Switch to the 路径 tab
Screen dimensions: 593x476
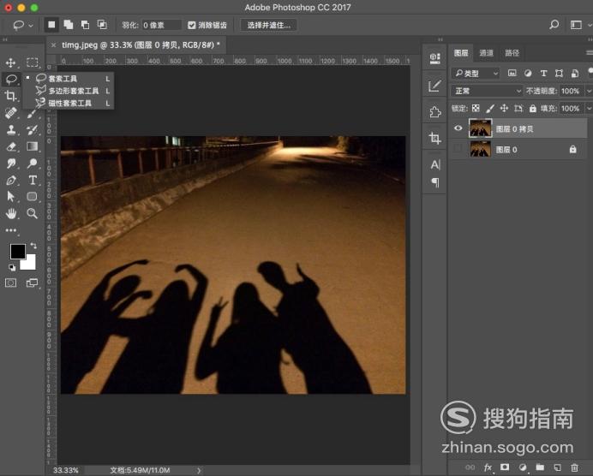(x=512, y=53)
